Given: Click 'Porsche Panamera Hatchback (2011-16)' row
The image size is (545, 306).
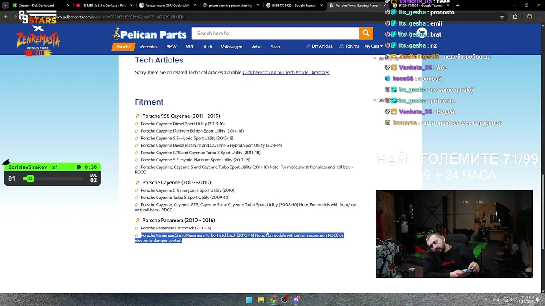Looking at the screenshot, I should coord(176,228).
